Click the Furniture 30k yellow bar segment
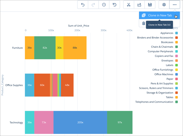Viewport: 183px width, 136px height. tap(59, 48)
